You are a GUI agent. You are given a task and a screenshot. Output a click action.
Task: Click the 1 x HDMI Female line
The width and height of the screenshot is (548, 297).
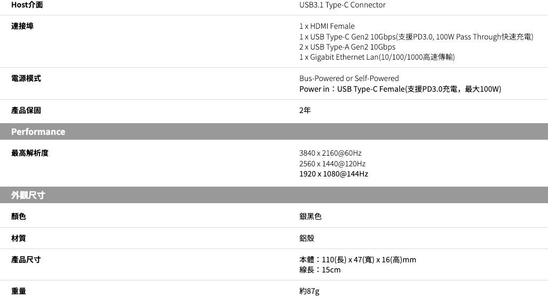click(327, 26)
